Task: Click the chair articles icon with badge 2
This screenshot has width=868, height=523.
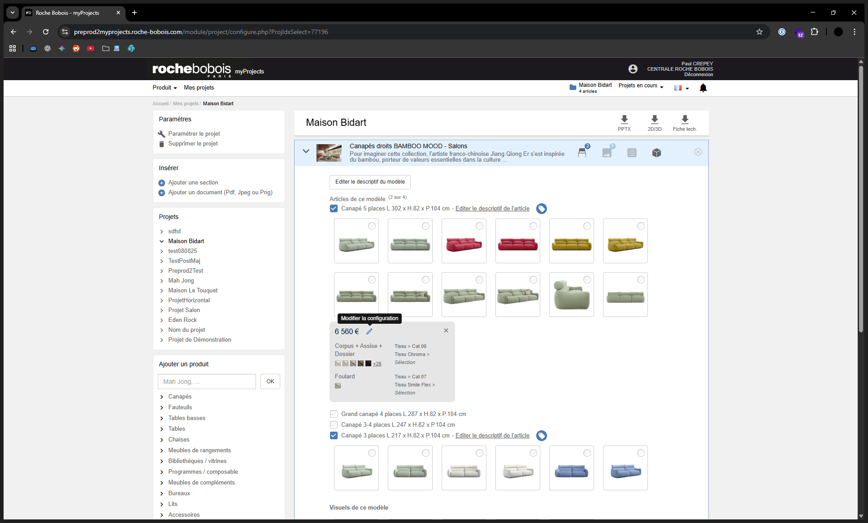Action: click(x=582, y=153)
